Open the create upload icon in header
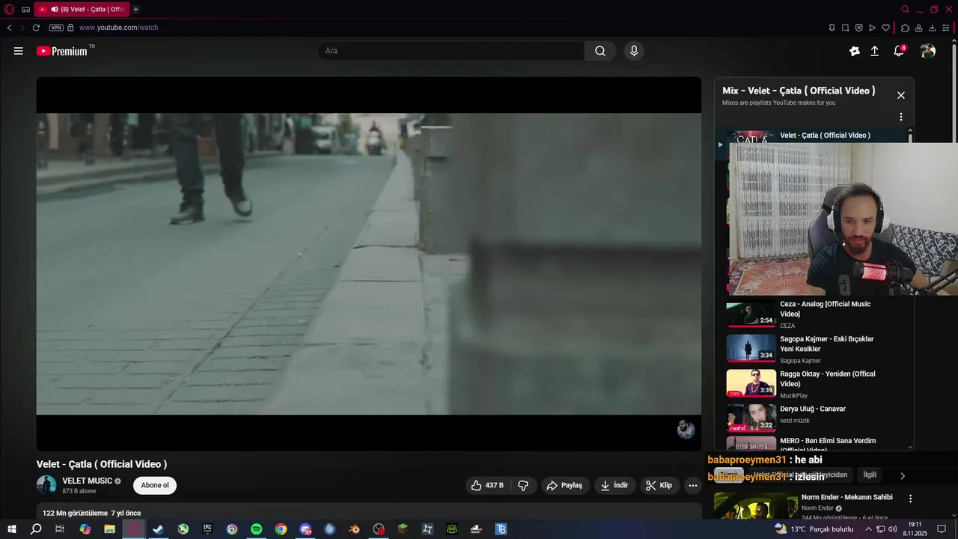Viewport: 958px width, 539px height. (x=874, y=51)
